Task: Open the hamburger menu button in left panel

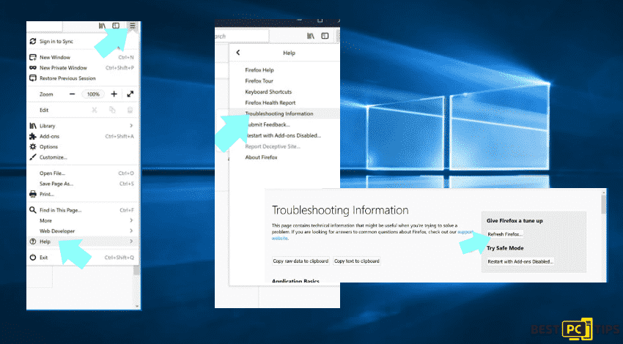Action: click(x=133, y=26)
